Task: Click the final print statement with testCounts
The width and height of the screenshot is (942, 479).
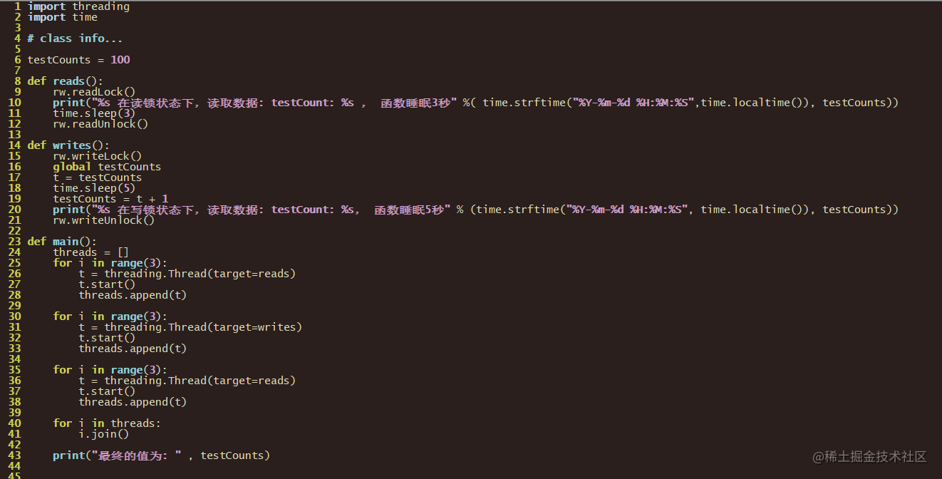Action: [161, 455]
